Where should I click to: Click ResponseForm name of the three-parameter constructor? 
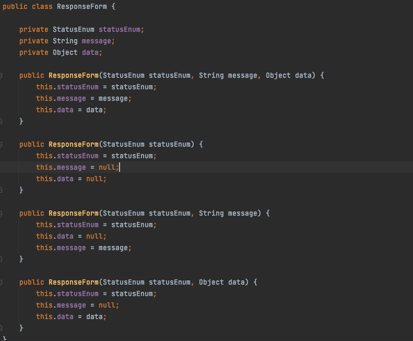[74, 75]
